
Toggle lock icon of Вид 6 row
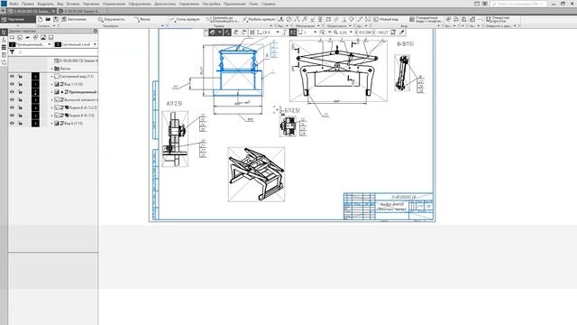(x=20, y=123)
